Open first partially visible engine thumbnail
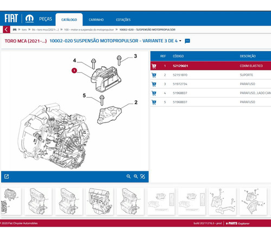Image resolution: width=271 pixels, height=238 pixels. [x=10, y=201]
